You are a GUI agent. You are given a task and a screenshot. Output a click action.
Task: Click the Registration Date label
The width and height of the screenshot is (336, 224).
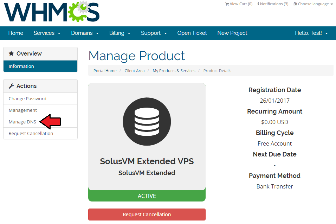(274, 90)
